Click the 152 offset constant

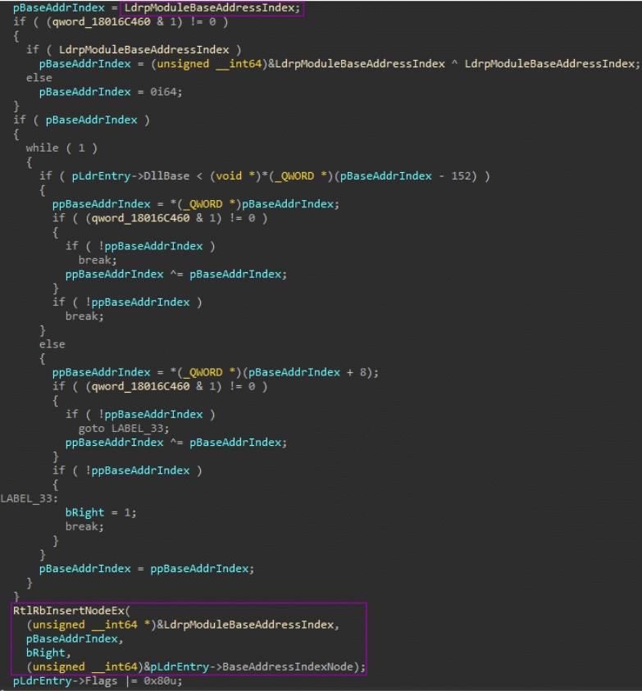466,176
